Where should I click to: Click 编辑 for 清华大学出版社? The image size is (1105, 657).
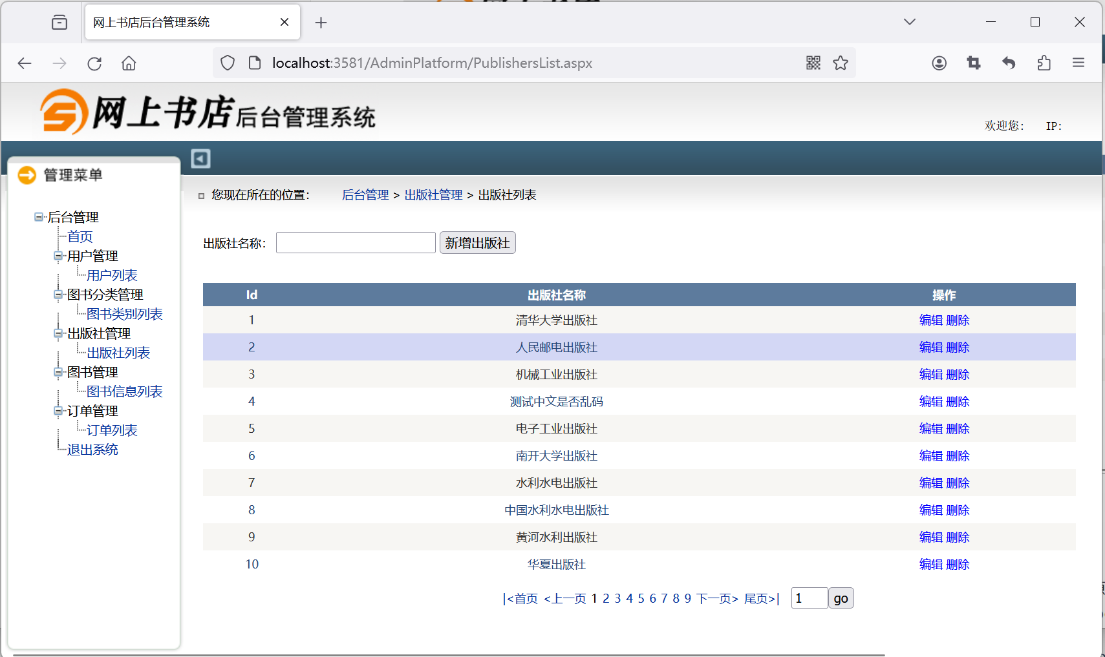[930, 320]
